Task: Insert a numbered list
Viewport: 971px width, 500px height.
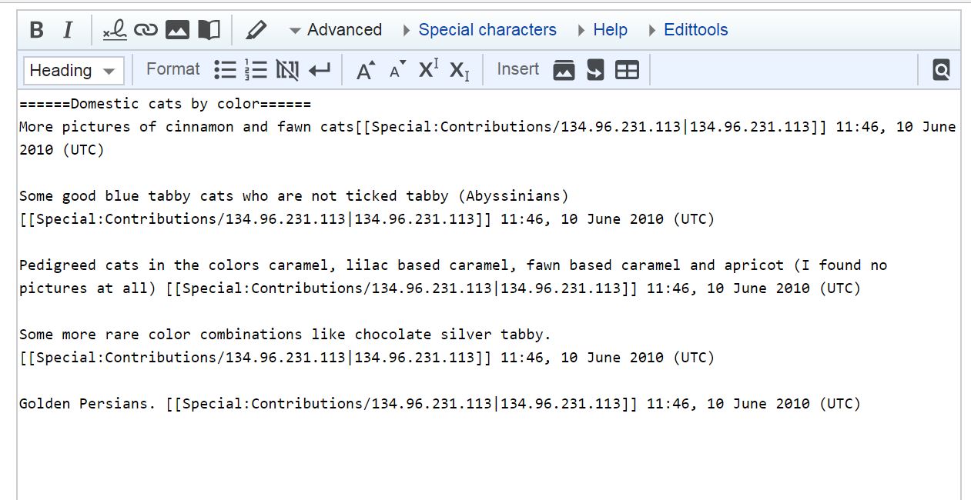Action: coord(256,70)
